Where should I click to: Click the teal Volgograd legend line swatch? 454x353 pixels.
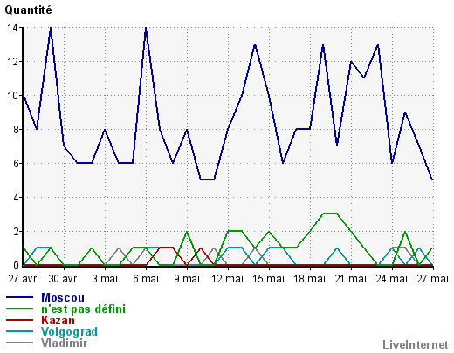tap(19, 331)
